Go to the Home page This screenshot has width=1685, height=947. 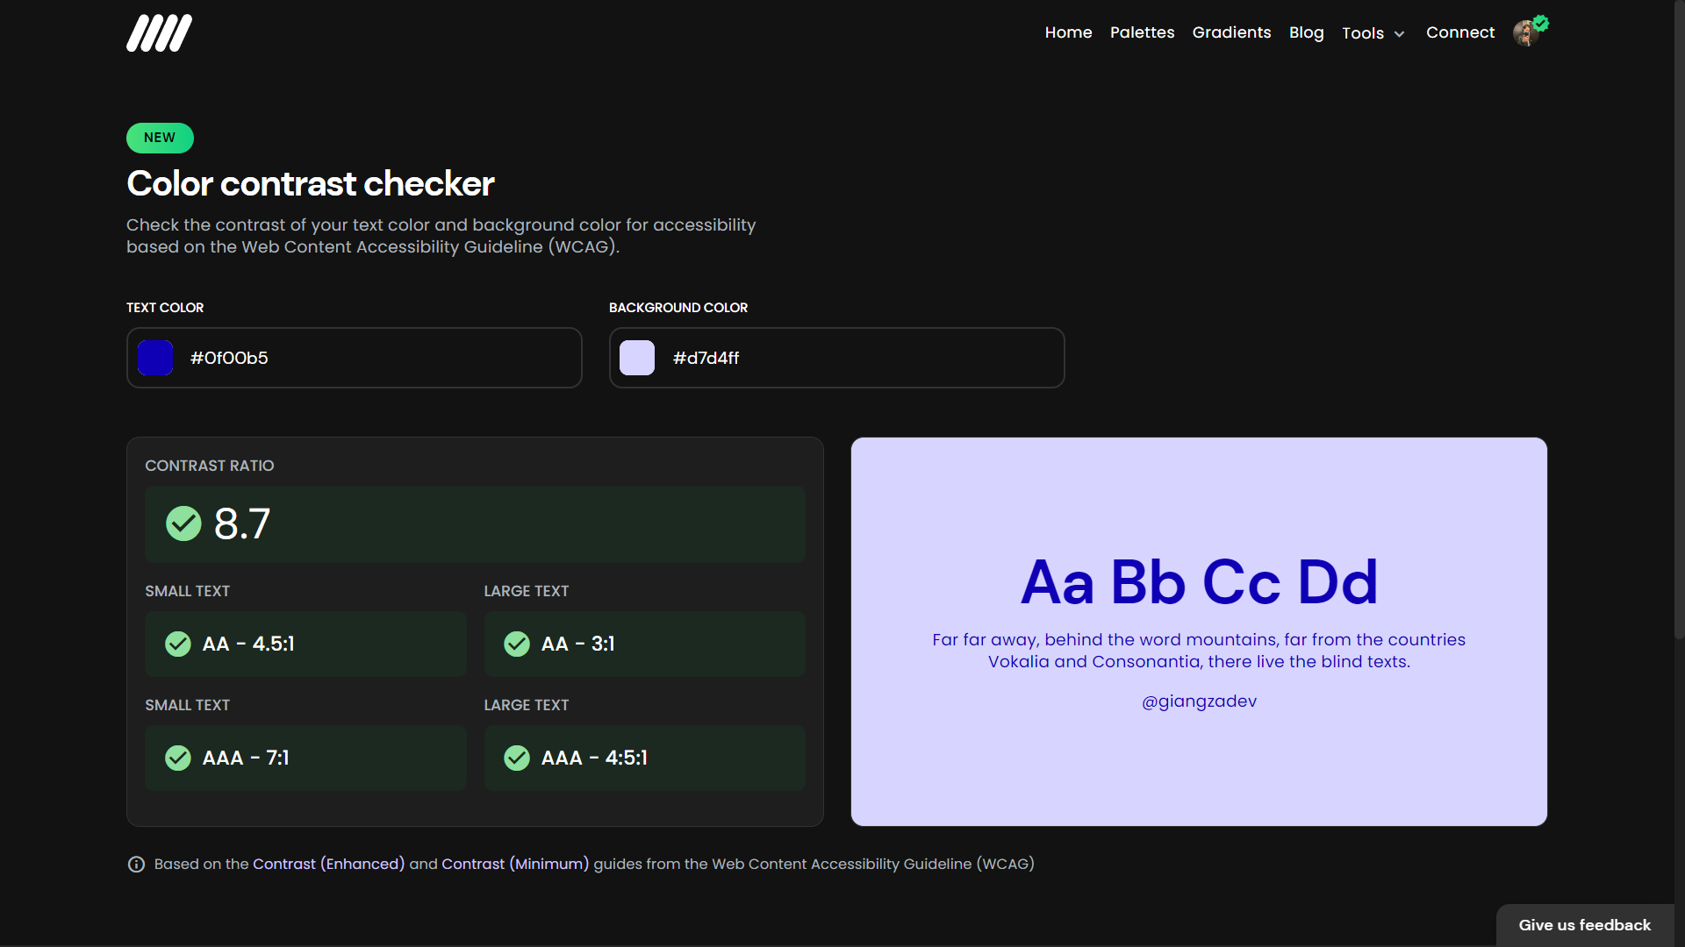pyautogui.click(x=1068, y=32)
